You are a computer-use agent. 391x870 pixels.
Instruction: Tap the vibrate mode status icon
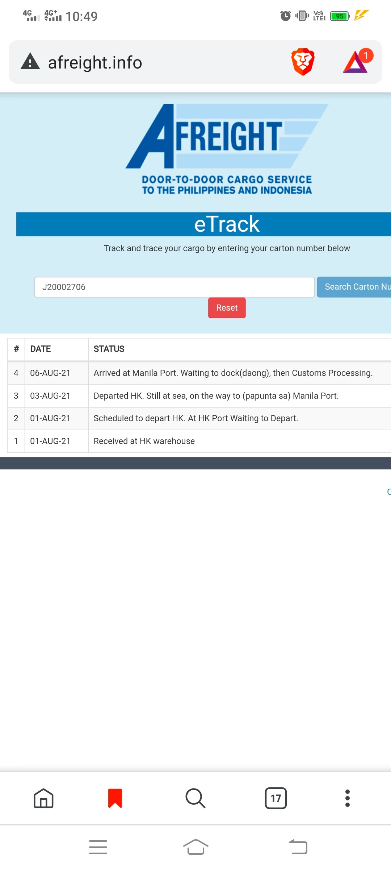coord(302,16)
